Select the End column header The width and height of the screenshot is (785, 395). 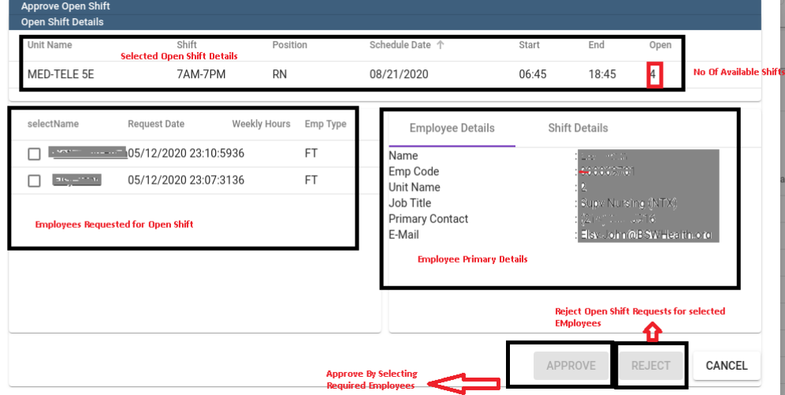(x=596, y=45)
